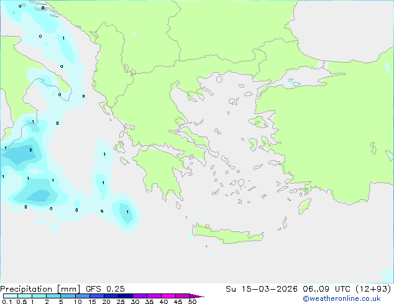Open the weatheronline.co.uk copyright link

[342, 298]
